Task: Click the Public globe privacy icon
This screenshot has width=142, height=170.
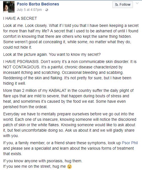Action: click(47, 10)
